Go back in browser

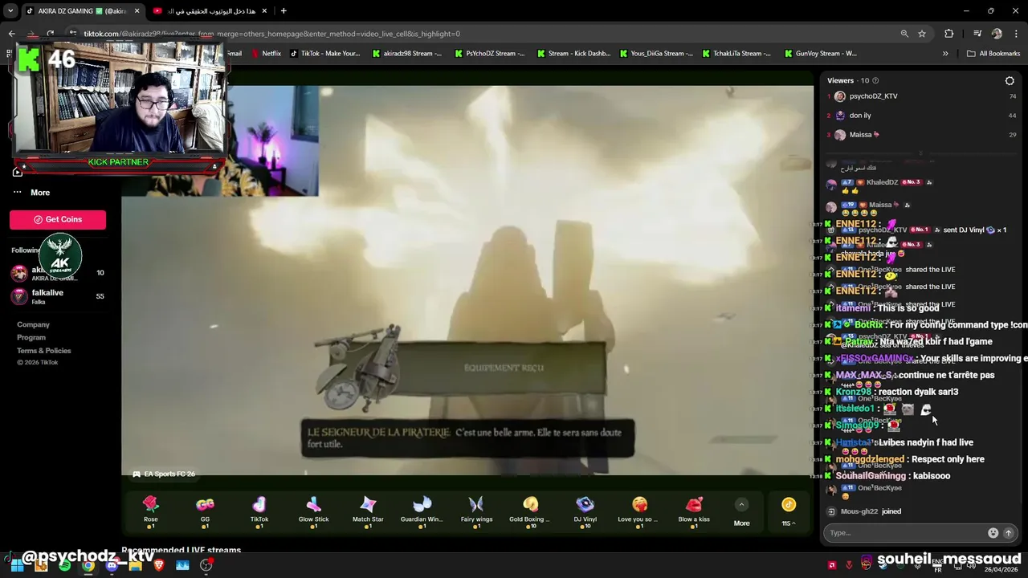click(11, 34)
